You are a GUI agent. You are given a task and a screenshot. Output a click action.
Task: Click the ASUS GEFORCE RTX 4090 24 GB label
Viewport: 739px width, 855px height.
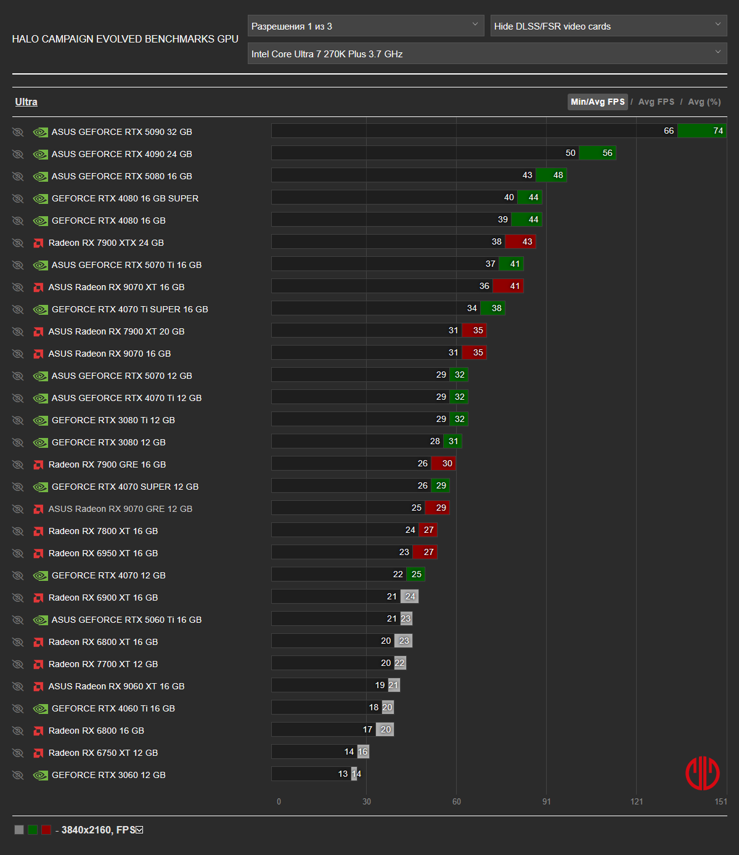122,154
